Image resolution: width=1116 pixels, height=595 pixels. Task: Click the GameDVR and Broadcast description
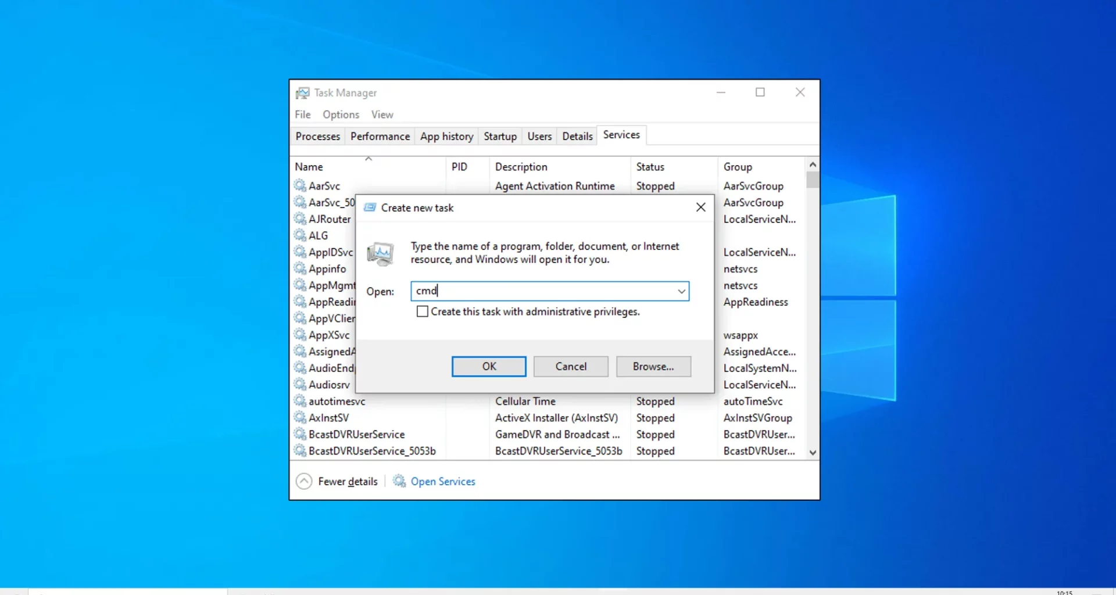pos(557,434)
